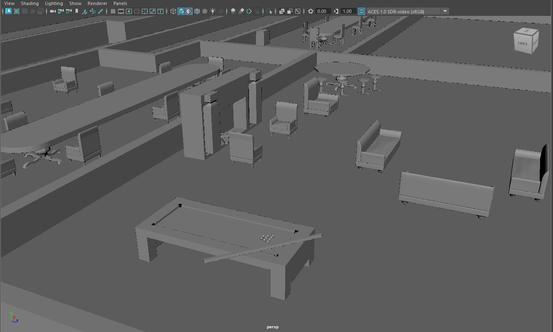Toggle 2D Pan/Zoom icon

93,11
